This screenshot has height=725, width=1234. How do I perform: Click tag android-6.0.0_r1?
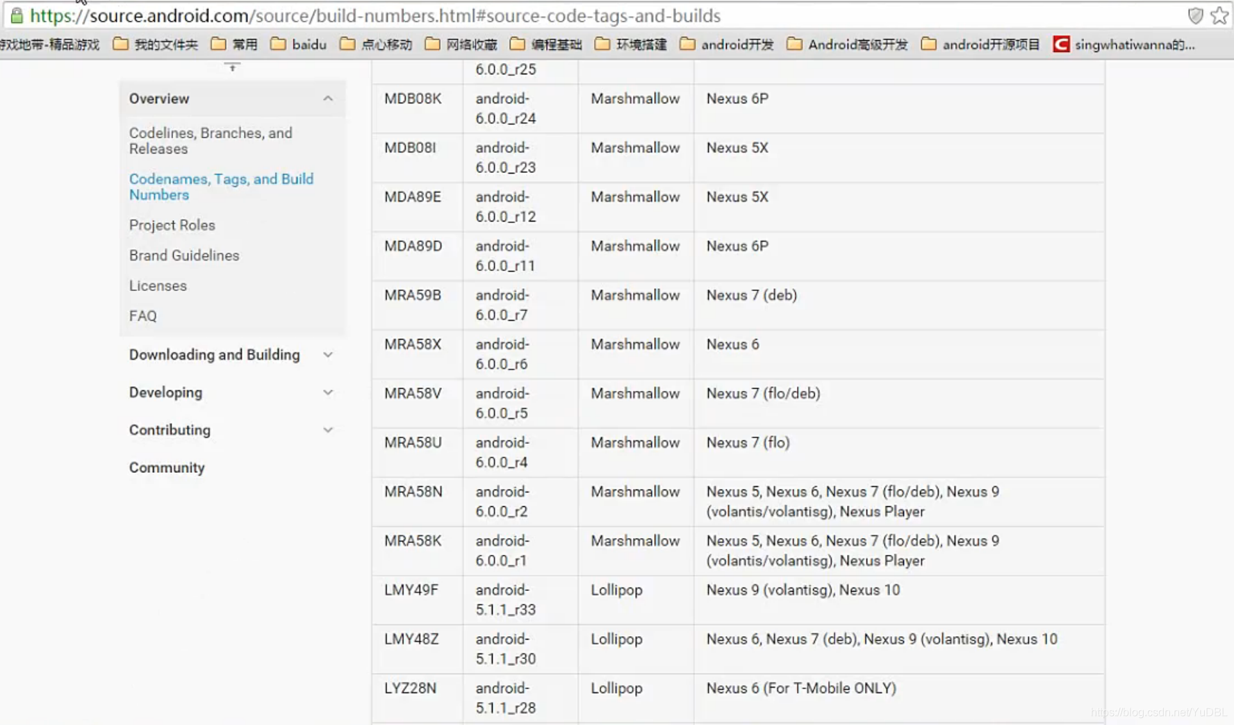(502, 551)
